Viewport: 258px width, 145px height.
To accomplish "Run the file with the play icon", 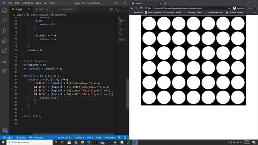I will click(x=111, y=9).
